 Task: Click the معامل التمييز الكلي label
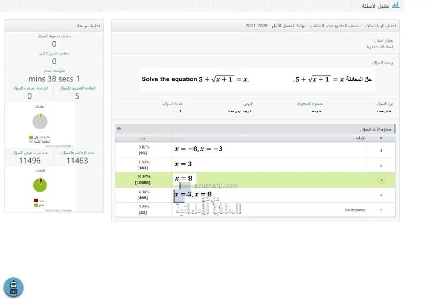click(54, 53)
